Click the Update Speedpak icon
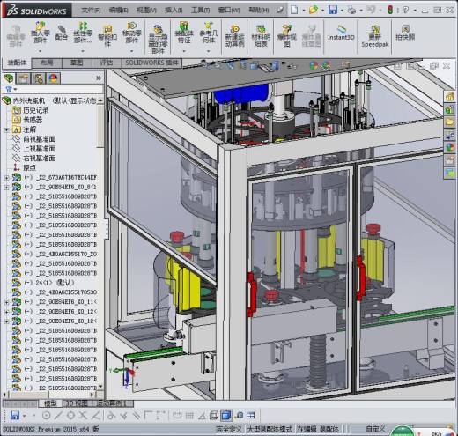This screenshot has height=436, width=458. pos(375,36)
